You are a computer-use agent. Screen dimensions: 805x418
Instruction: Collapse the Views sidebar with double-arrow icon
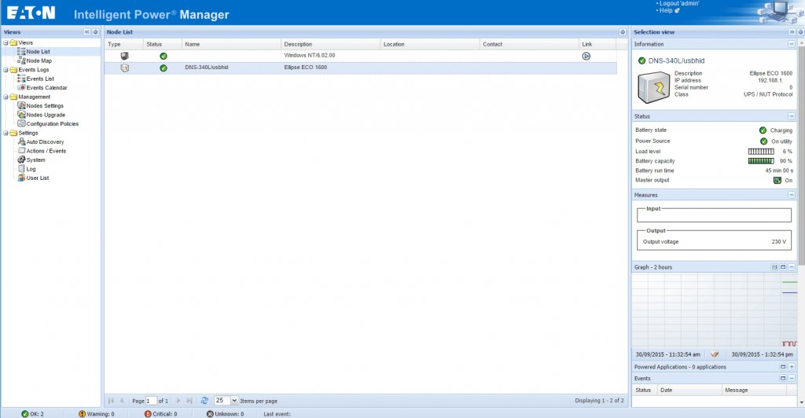[86, 32]
